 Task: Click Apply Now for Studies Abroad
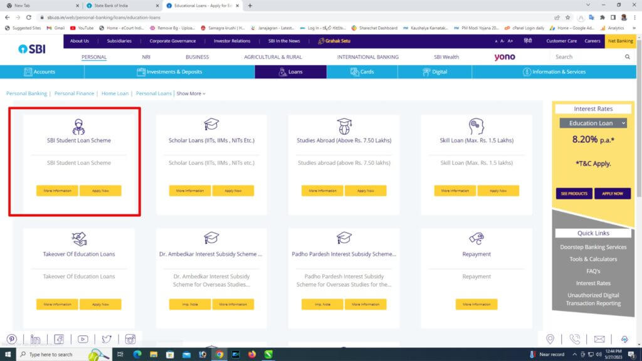pos(366,191)
